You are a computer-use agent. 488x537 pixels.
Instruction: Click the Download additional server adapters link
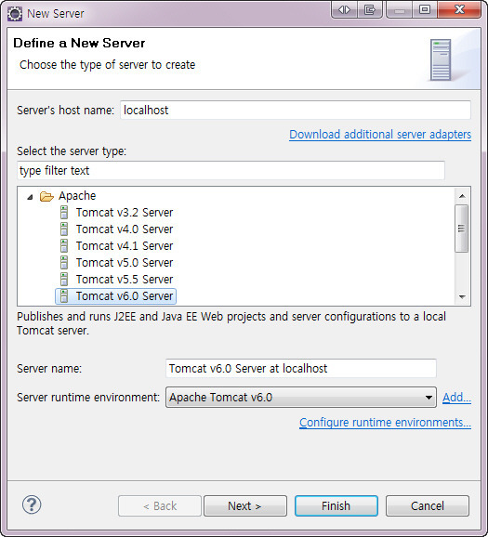[380, 135]
